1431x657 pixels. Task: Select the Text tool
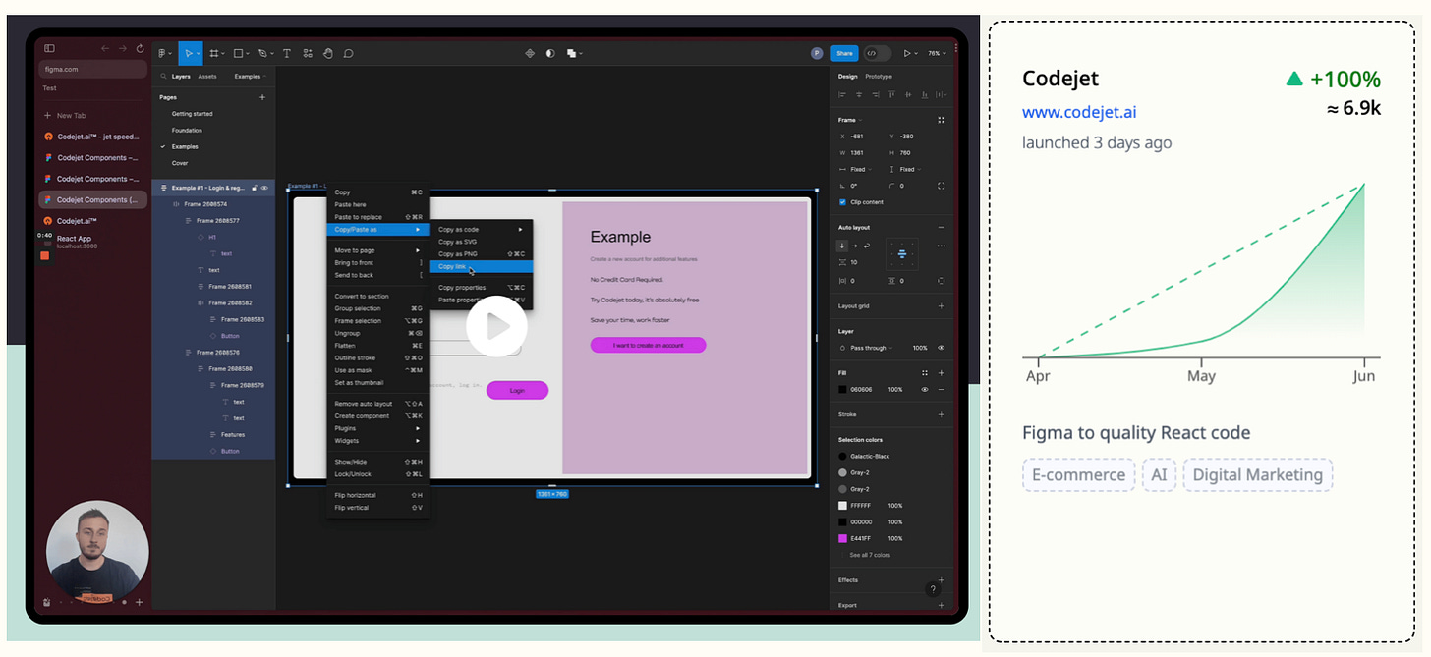click(287, 53)
